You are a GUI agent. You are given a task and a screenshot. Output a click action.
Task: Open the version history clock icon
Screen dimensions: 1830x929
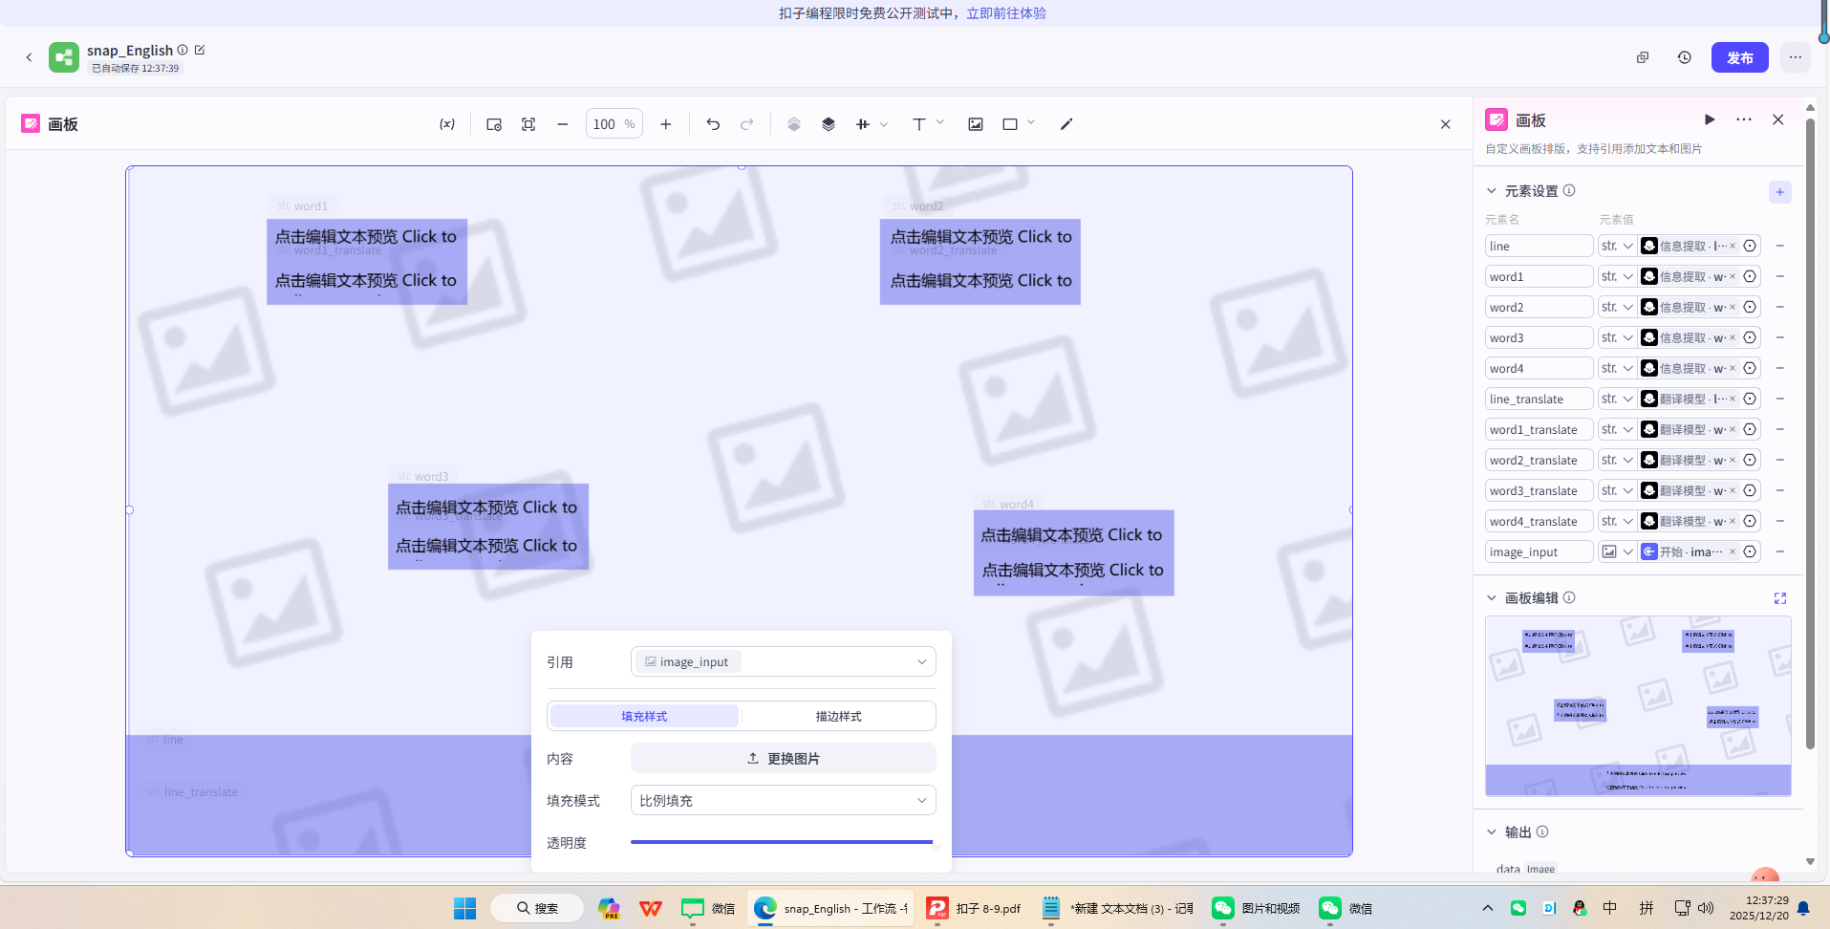[1685, 57]
